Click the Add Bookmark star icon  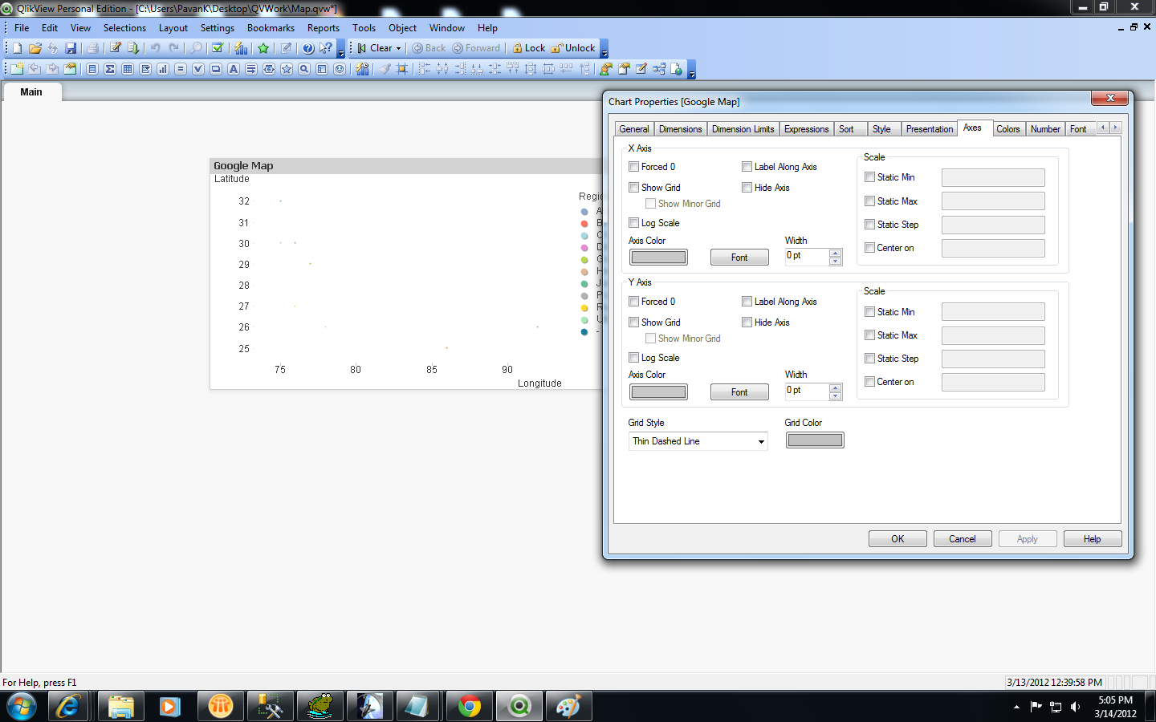coord(263,48)
